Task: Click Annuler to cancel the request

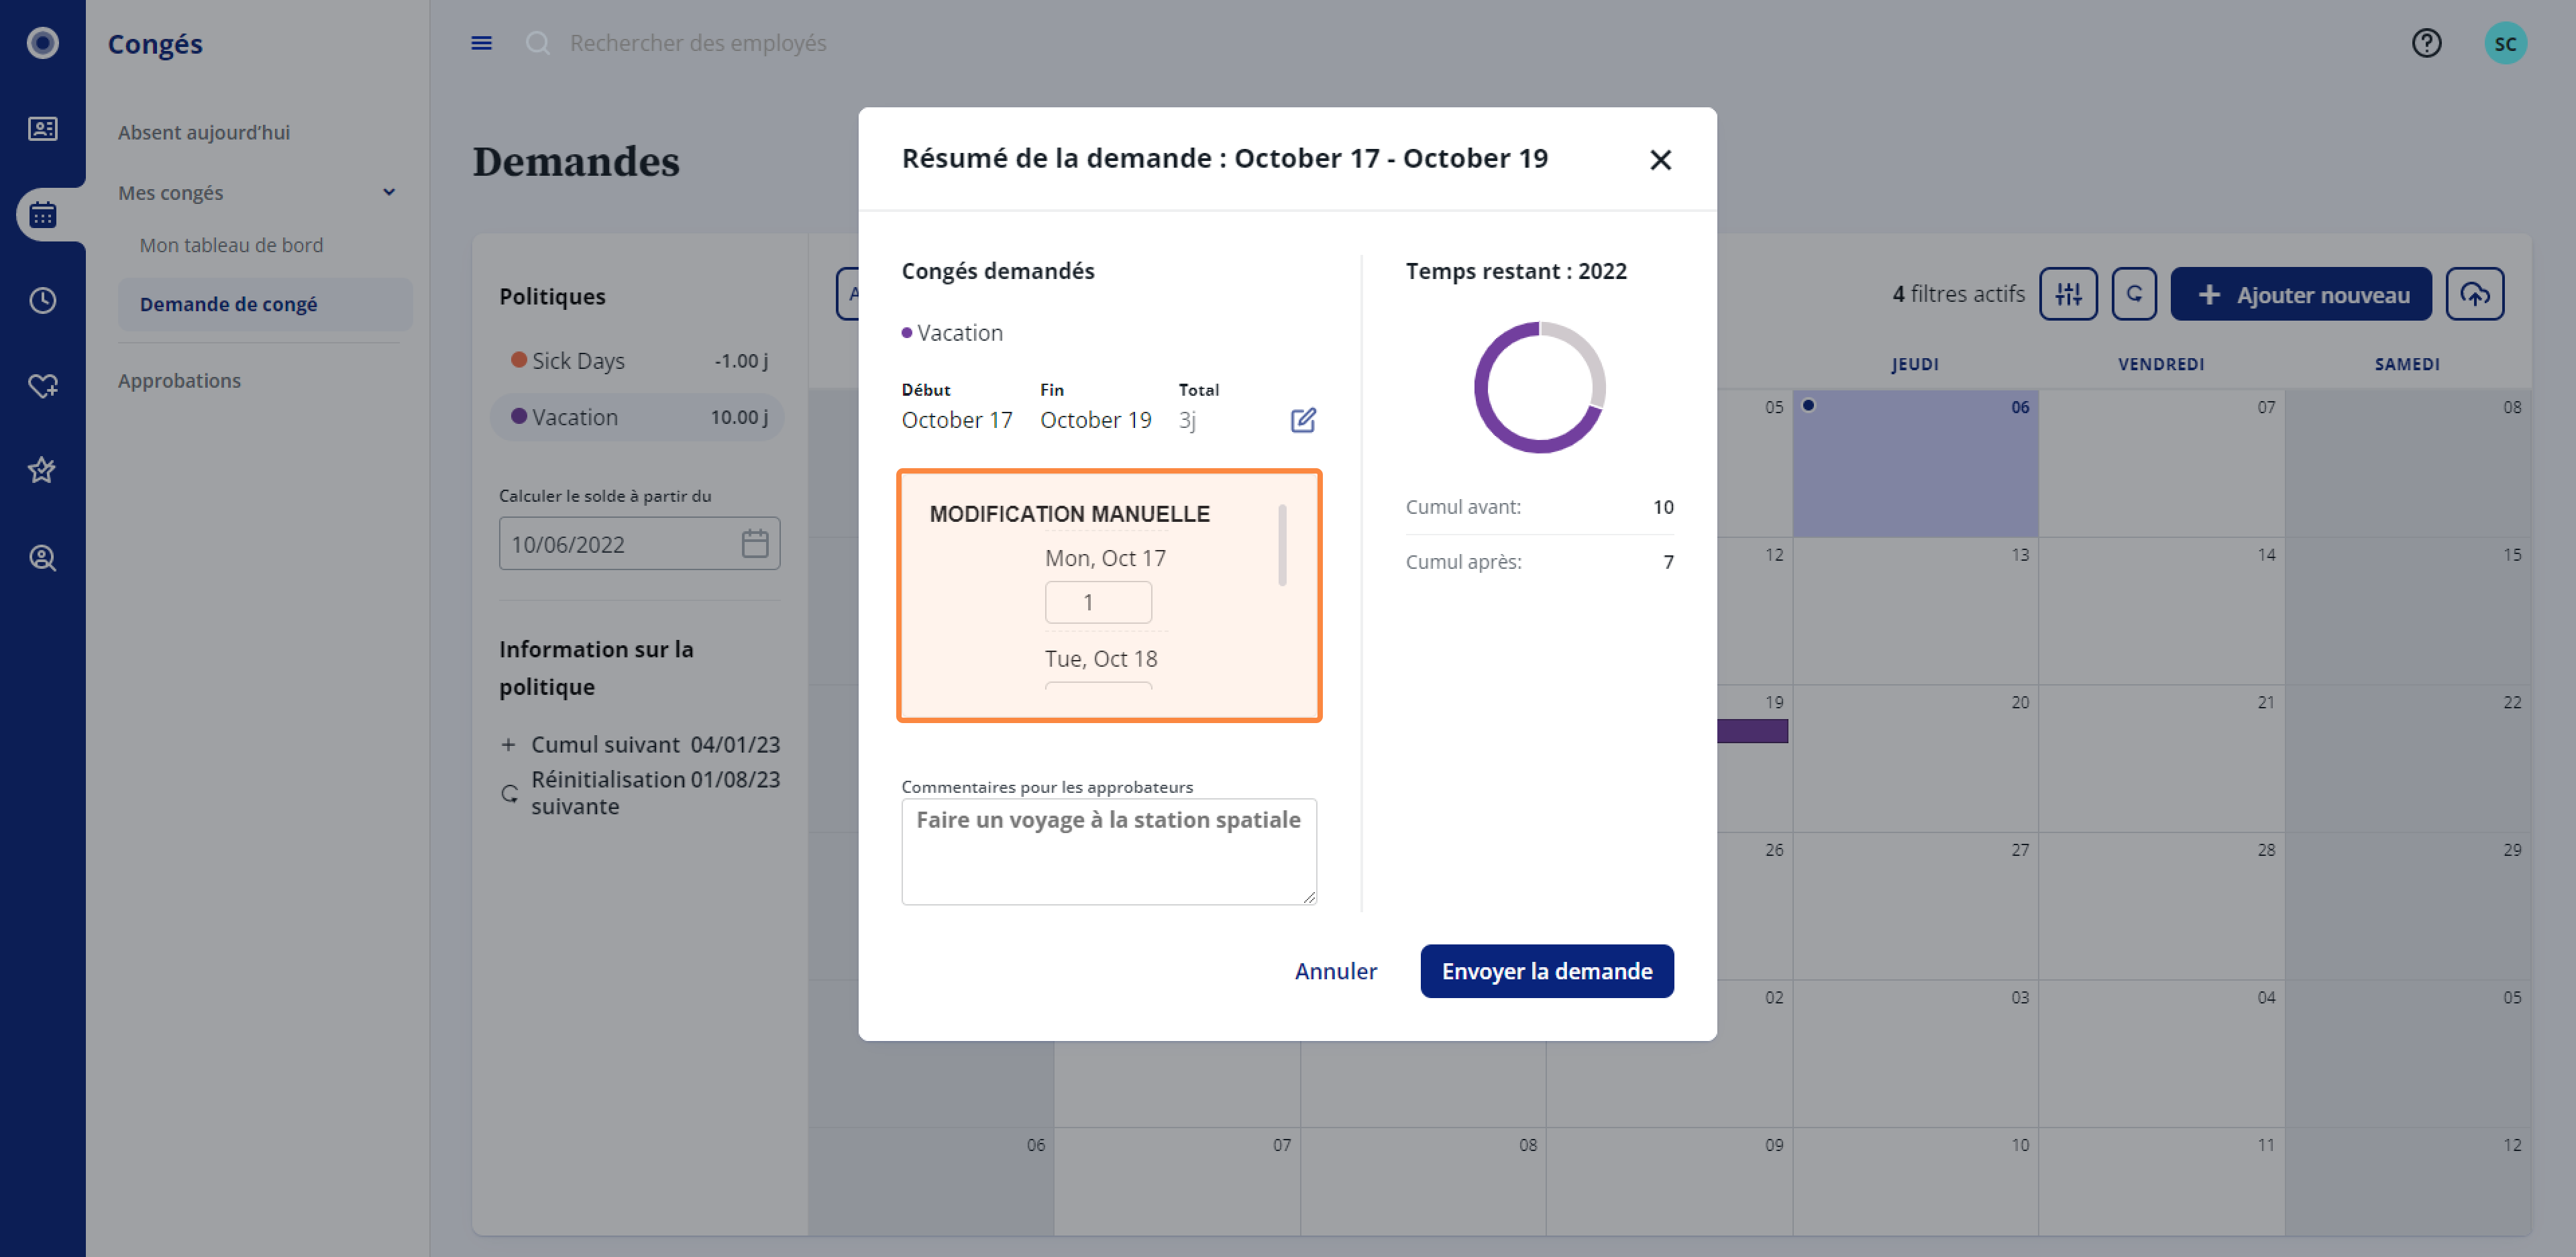Action: [x=1335, y=971]
